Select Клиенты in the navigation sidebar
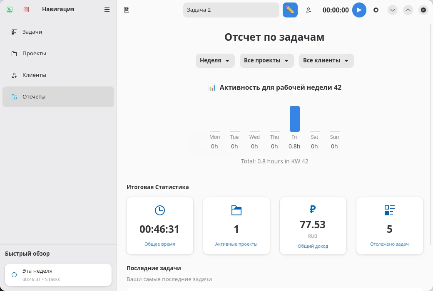This screenshot has height=291, width=433. pos(33,75)
